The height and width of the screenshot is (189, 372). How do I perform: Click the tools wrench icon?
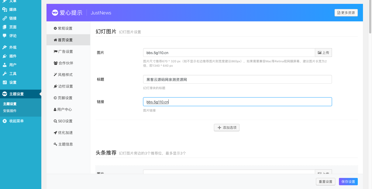(x=5, y=74)
